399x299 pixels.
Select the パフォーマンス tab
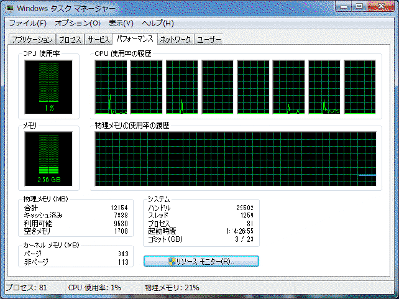(135, 39)
